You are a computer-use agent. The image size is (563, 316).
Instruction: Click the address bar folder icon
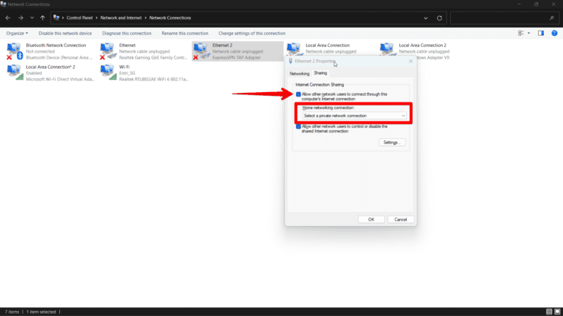[56, 18]
